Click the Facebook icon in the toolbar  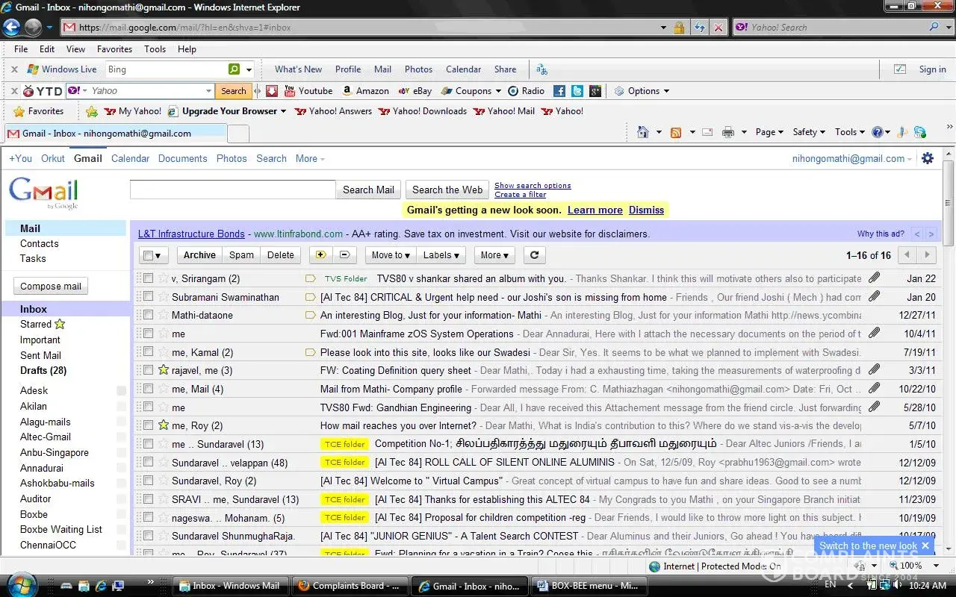click(x=559, y=91)
